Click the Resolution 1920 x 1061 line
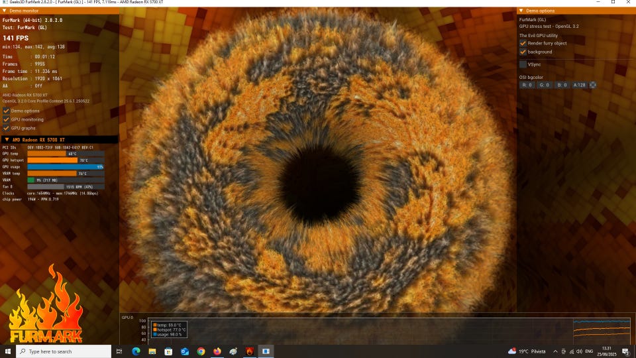Image resolution: width=636 pixels, height=358 pixels. coord(32,78)
